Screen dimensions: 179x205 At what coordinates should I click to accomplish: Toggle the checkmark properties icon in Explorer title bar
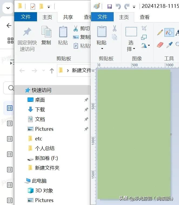pyautogui.click(x=33, y=6)
